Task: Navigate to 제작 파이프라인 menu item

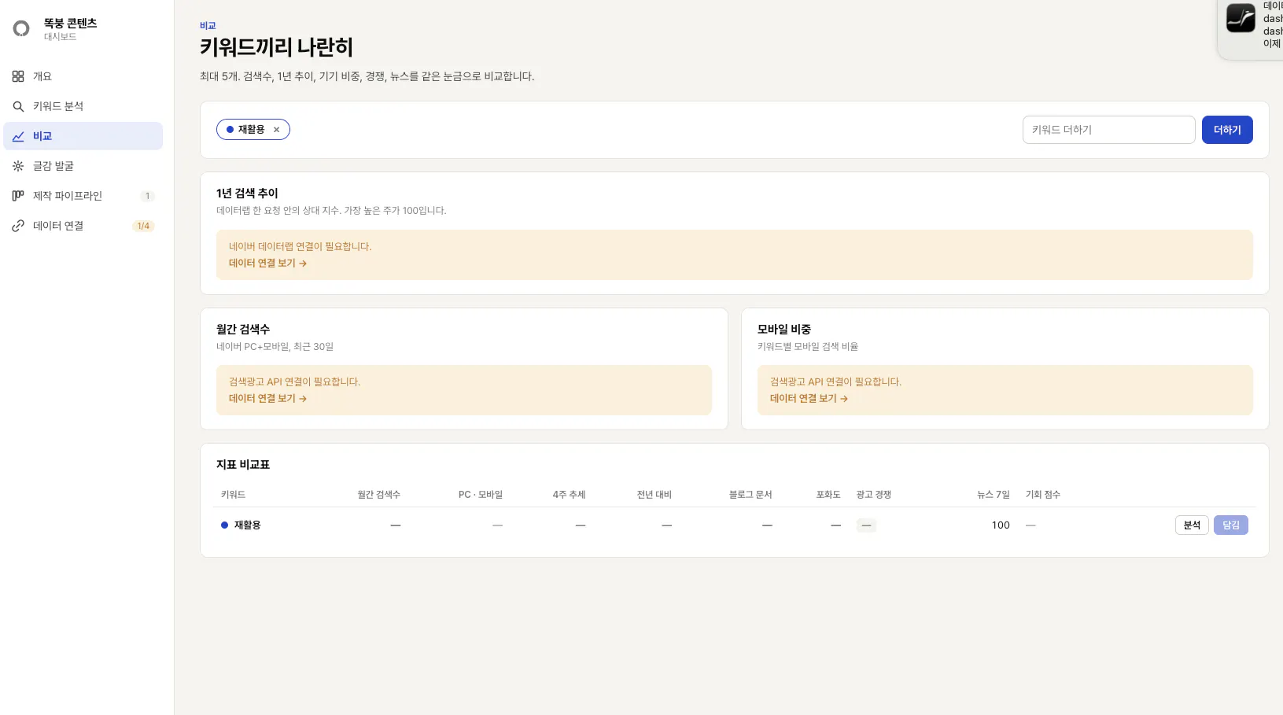Action: 83,196
